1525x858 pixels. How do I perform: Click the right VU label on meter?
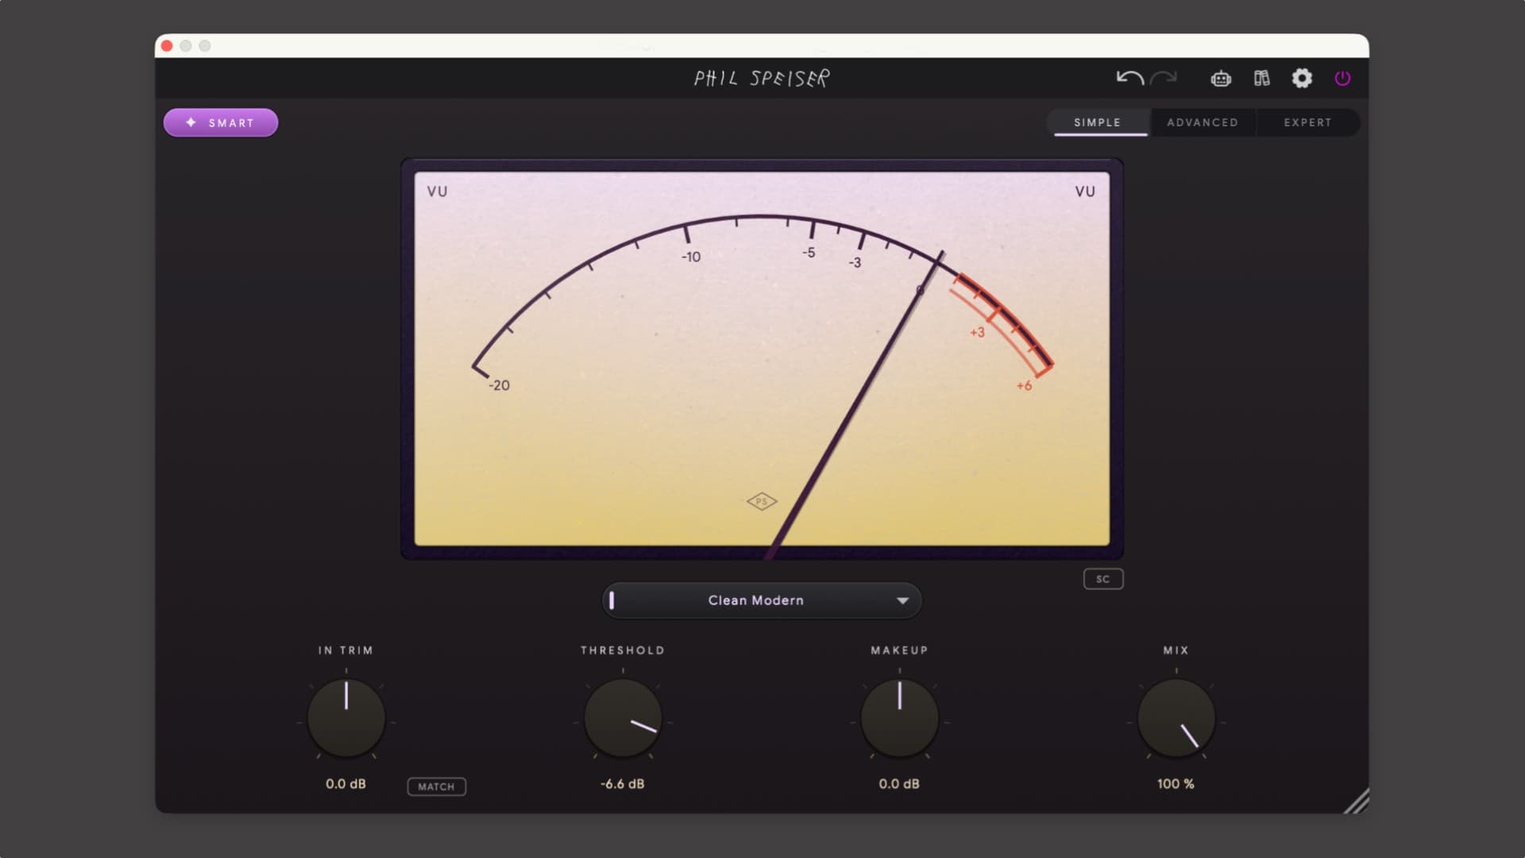pos(1085,191)
